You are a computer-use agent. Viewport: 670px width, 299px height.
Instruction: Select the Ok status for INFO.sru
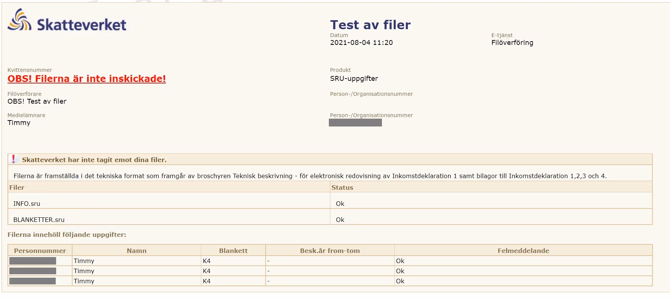pos(340,204)
